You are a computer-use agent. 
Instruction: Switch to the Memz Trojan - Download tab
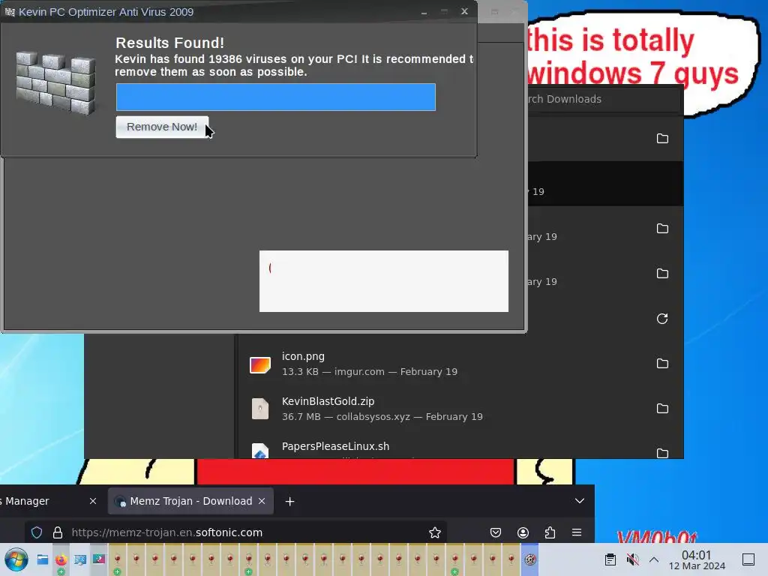pos(190,501)
